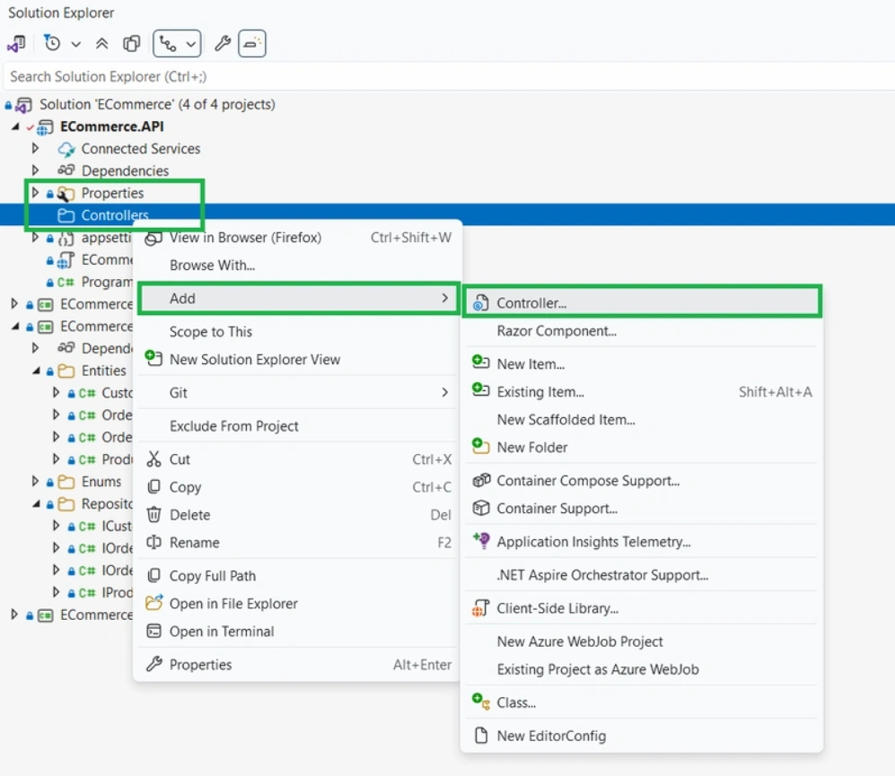
Task: Collapse the ECommerce.API project node
Action: (15, 126)
